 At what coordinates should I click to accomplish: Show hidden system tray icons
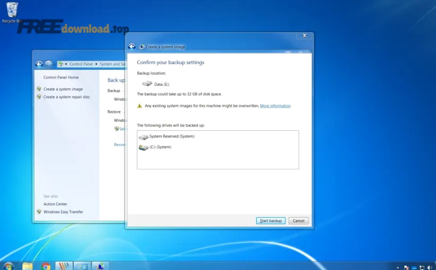[398, 268]
